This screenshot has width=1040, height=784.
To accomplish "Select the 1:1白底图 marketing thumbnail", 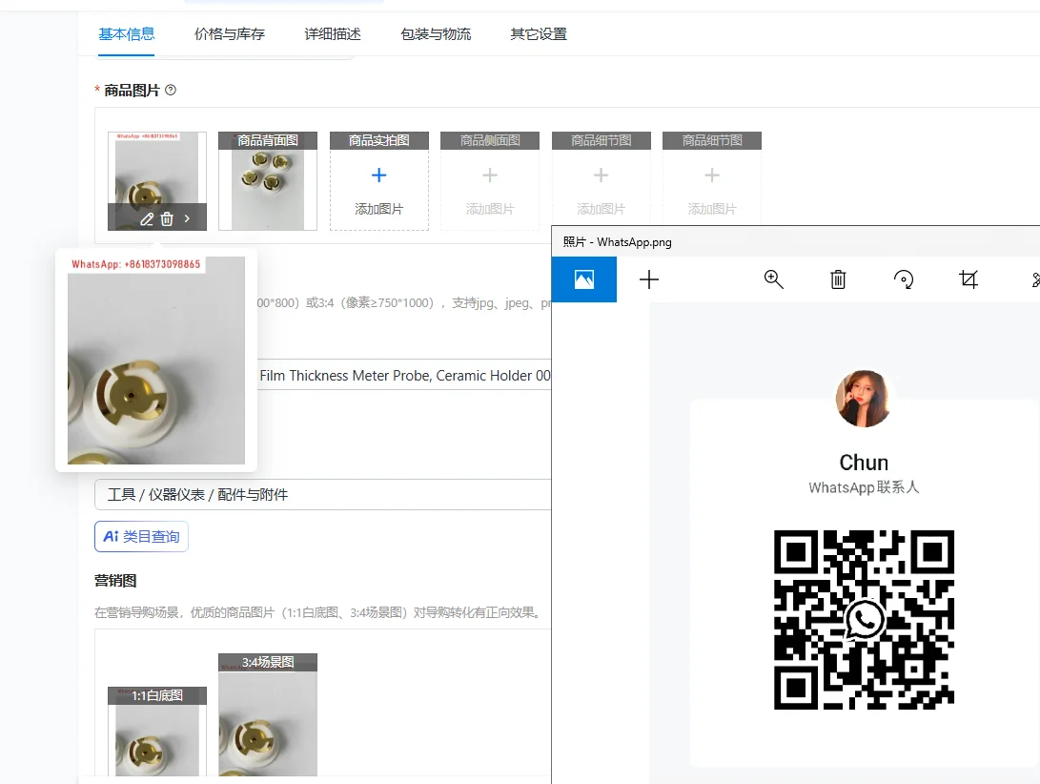I will (157, 732).
